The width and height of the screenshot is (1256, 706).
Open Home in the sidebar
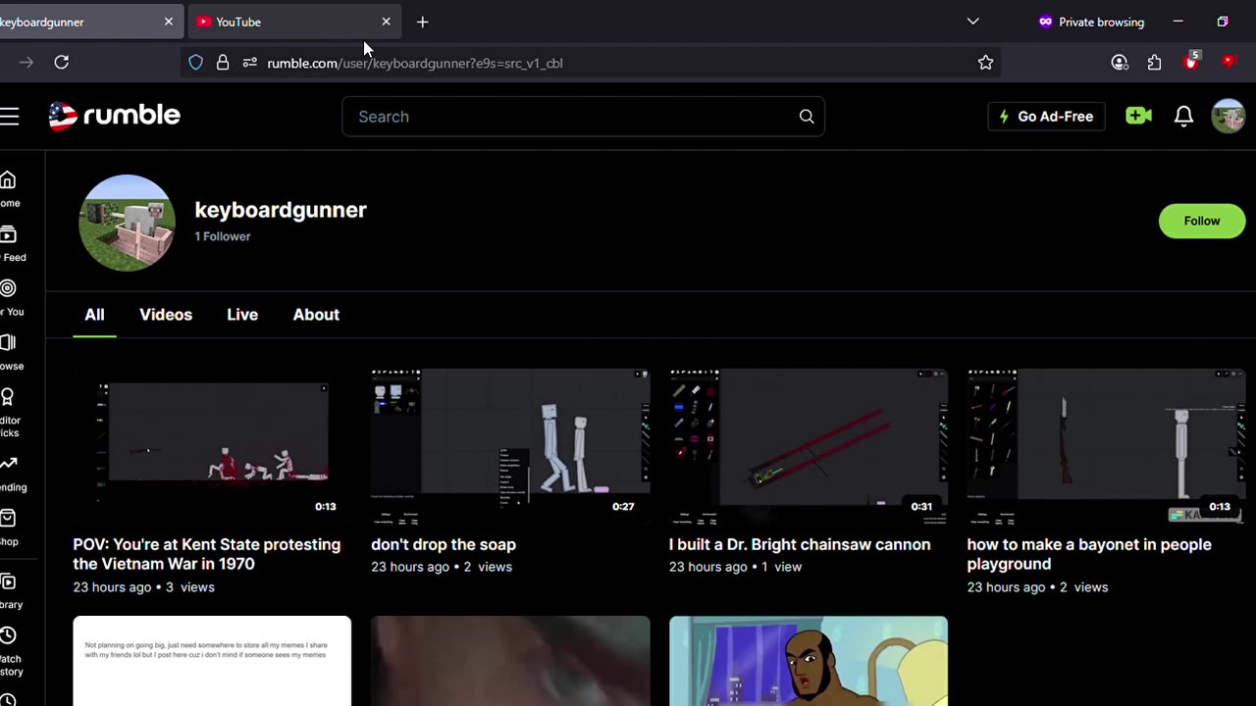click(9, 189)
